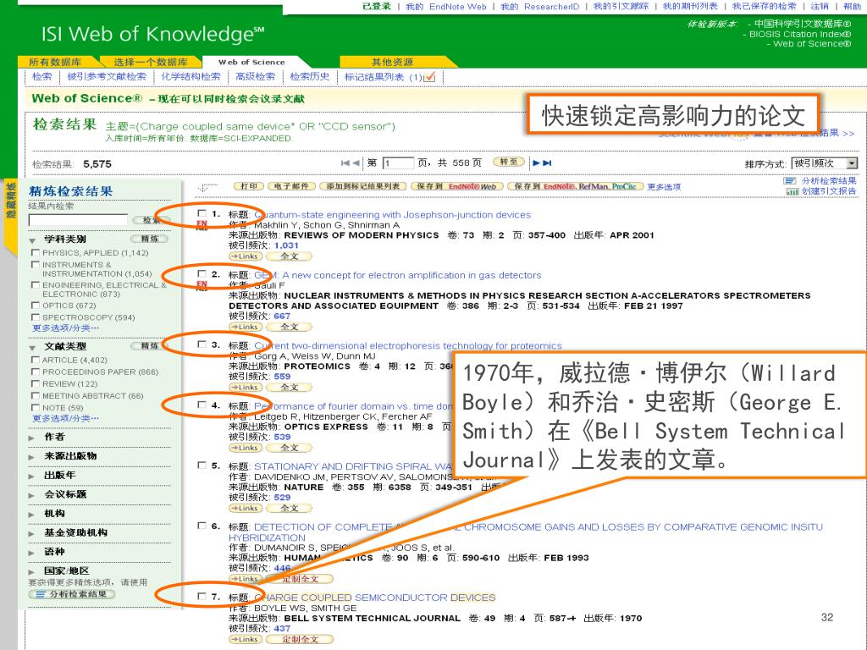Tick PHYSICS, APPLIED category checkbox
The image size is (867, 650).
pyautogui.click(x=36, y=252)
